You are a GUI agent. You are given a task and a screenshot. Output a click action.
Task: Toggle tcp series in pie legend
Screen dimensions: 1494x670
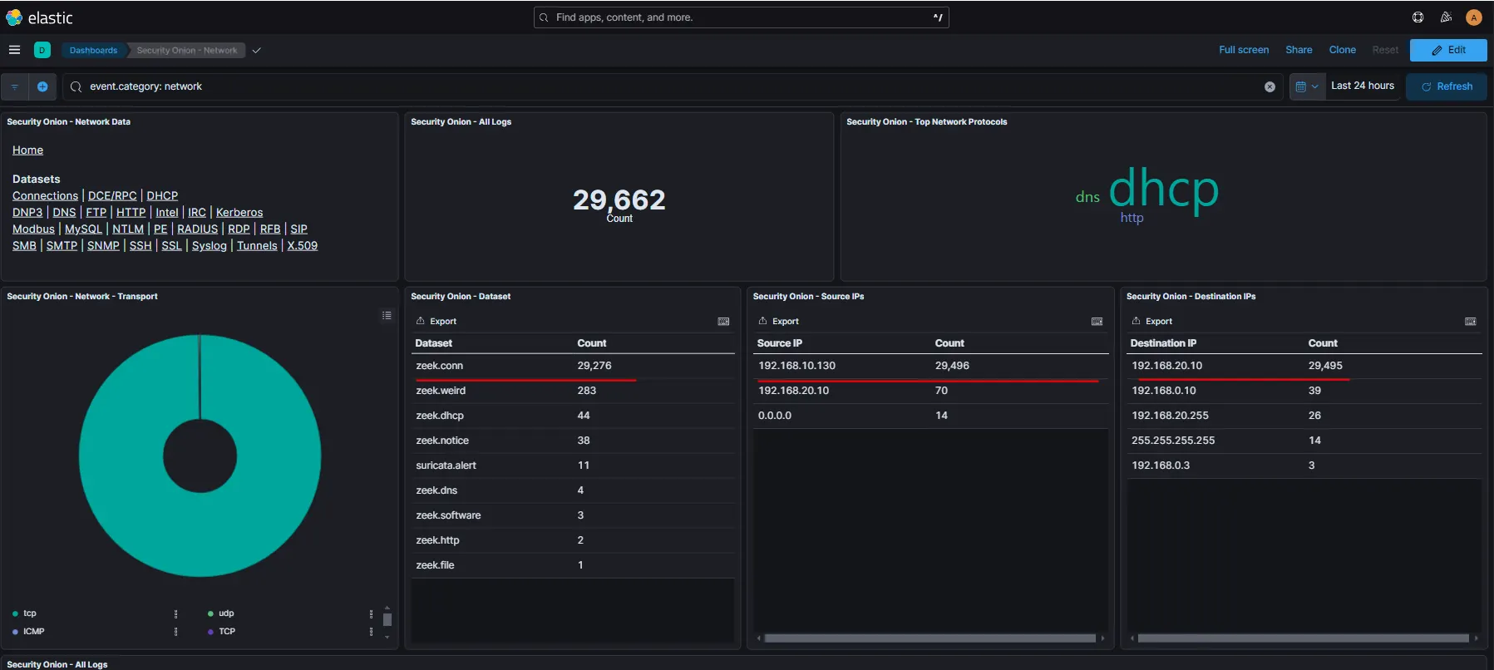30,613
